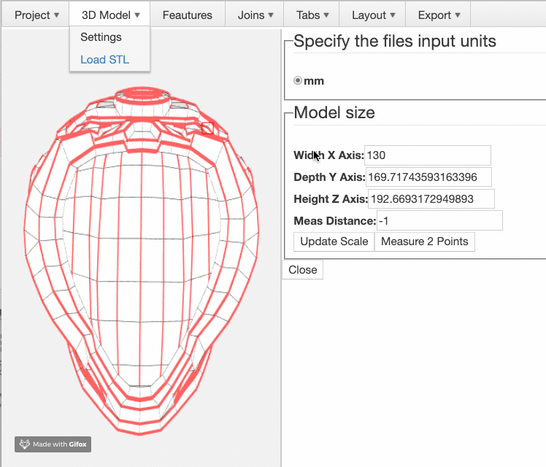The height and width of the screenshot is (467, 546).
Task: Select the mm units radio button
Action: (x=298, y=81)
